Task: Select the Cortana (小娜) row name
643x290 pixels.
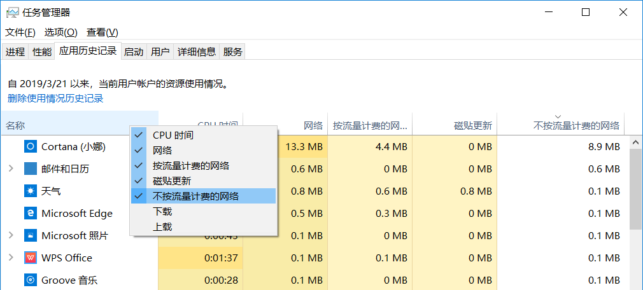Action: (x=73, y=147)
